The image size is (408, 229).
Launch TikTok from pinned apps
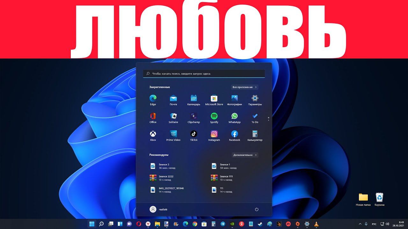(194, 135)
